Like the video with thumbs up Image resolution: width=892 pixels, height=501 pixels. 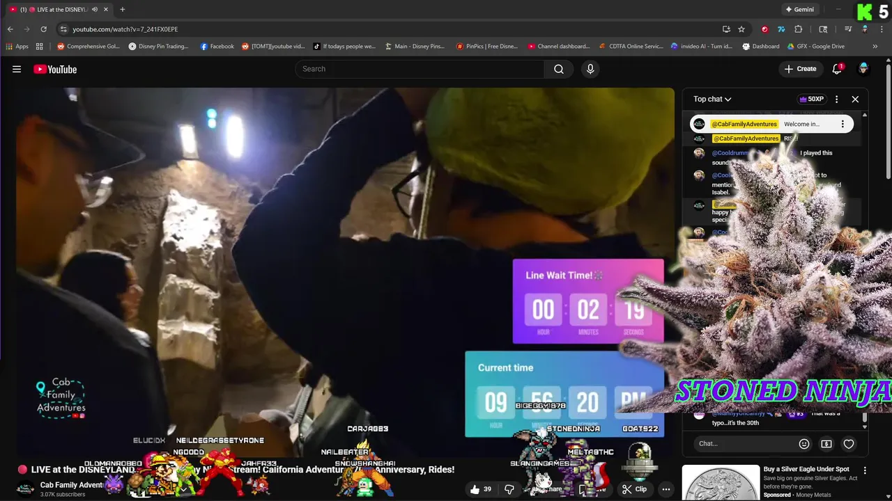pyautogui.click(x=481, y=489)
